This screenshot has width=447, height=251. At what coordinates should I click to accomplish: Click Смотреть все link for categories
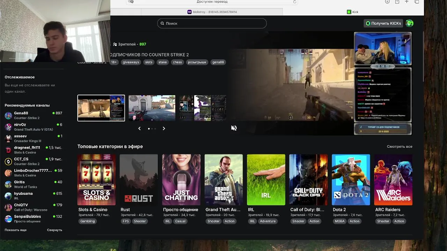point(400,146)
